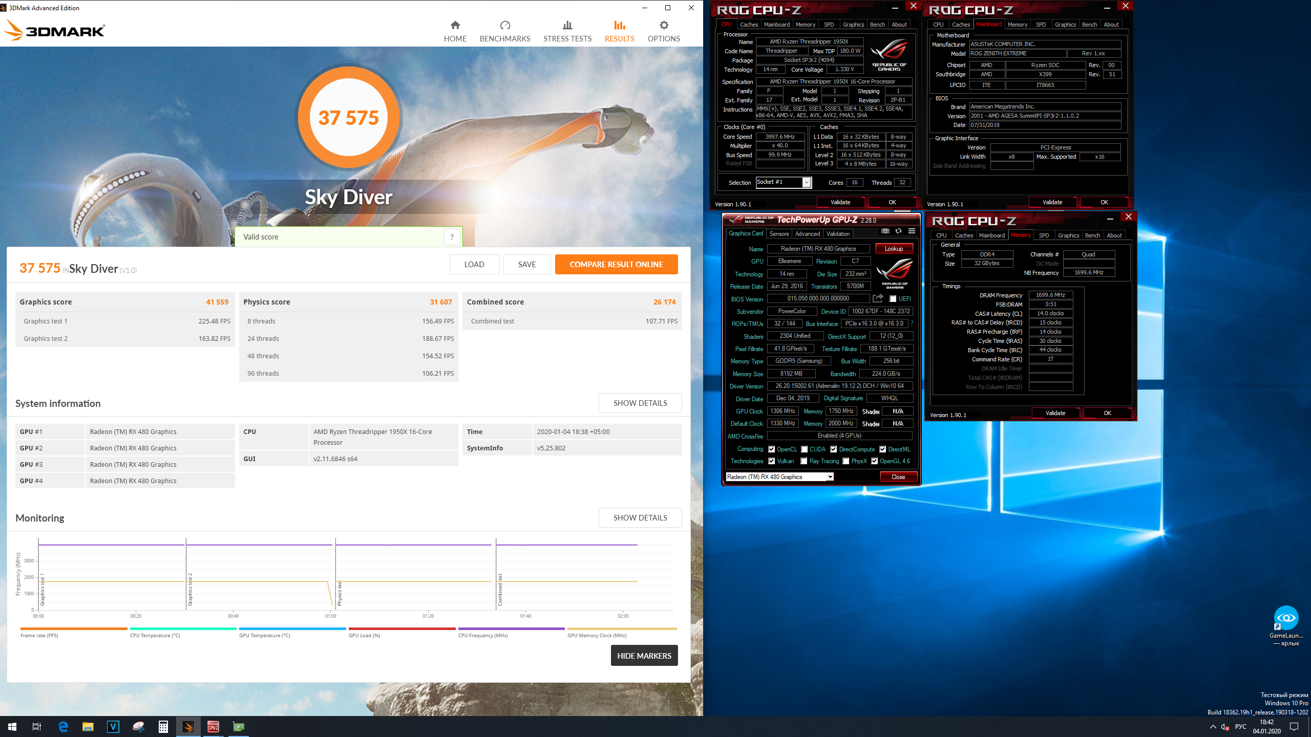
Task: Click the Combined test chart marker
Action: (500, 590)
